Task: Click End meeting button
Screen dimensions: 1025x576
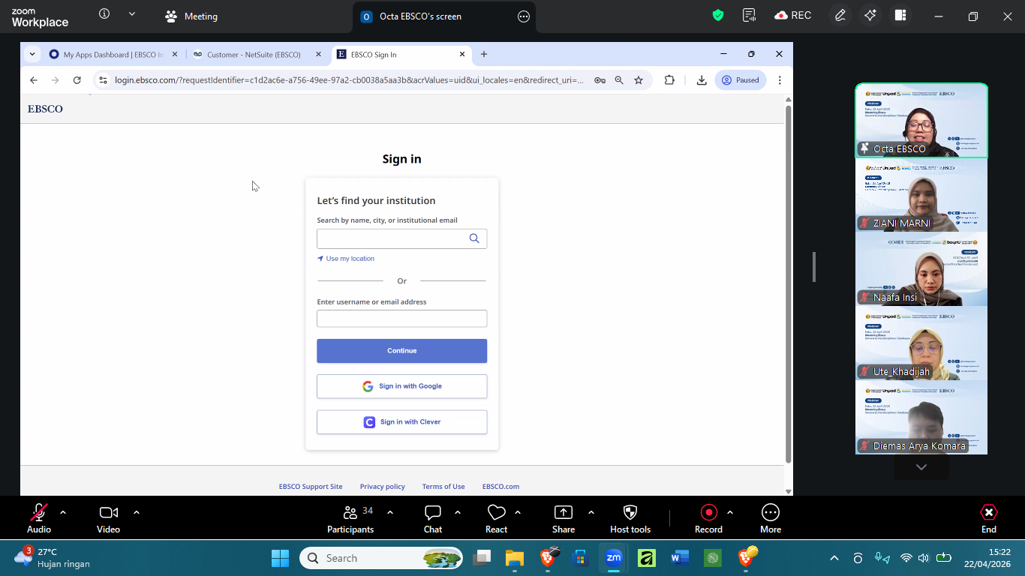Action: click(989, 518)
